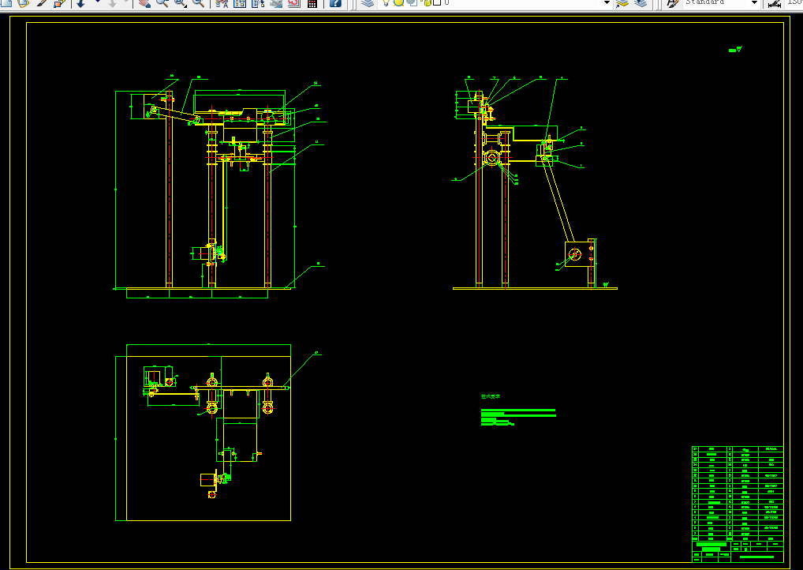This screenshot has width=803, height=570.
Task: Select the side elevation assembly view
Action: [535, 183]
